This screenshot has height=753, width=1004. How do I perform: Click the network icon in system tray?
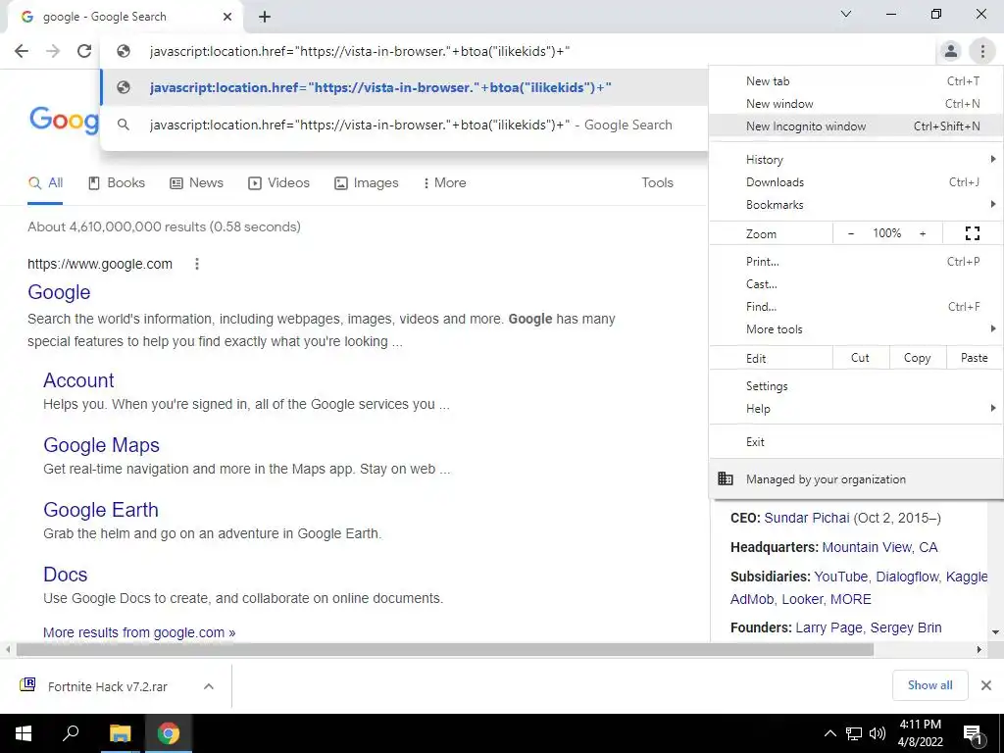click(x=854, y=733)
